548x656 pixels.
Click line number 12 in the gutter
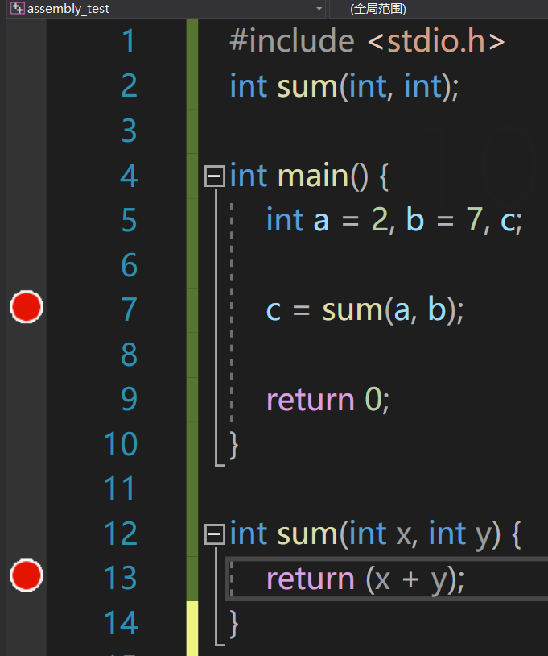[121, 534]
